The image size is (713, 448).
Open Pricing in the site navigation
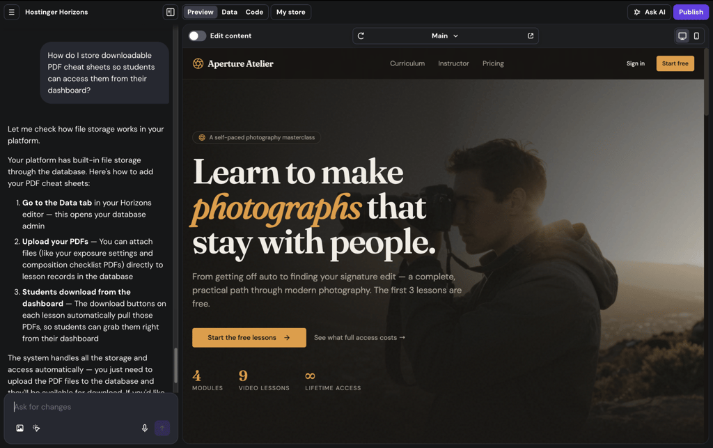click(493, 63)
